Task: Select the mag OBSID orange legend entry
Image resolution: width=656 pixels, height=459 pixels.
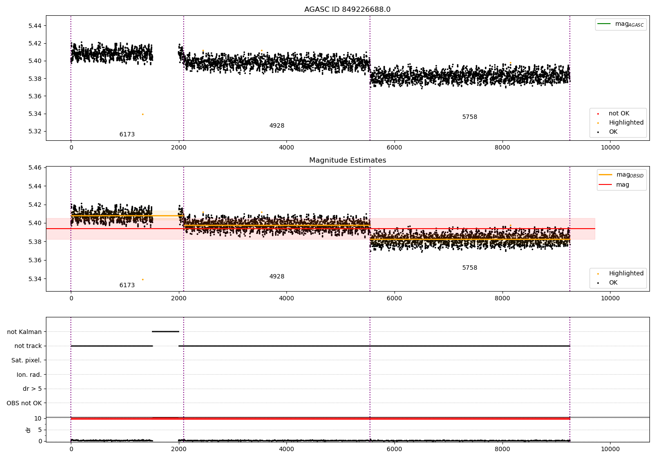Action: [621, 175]
